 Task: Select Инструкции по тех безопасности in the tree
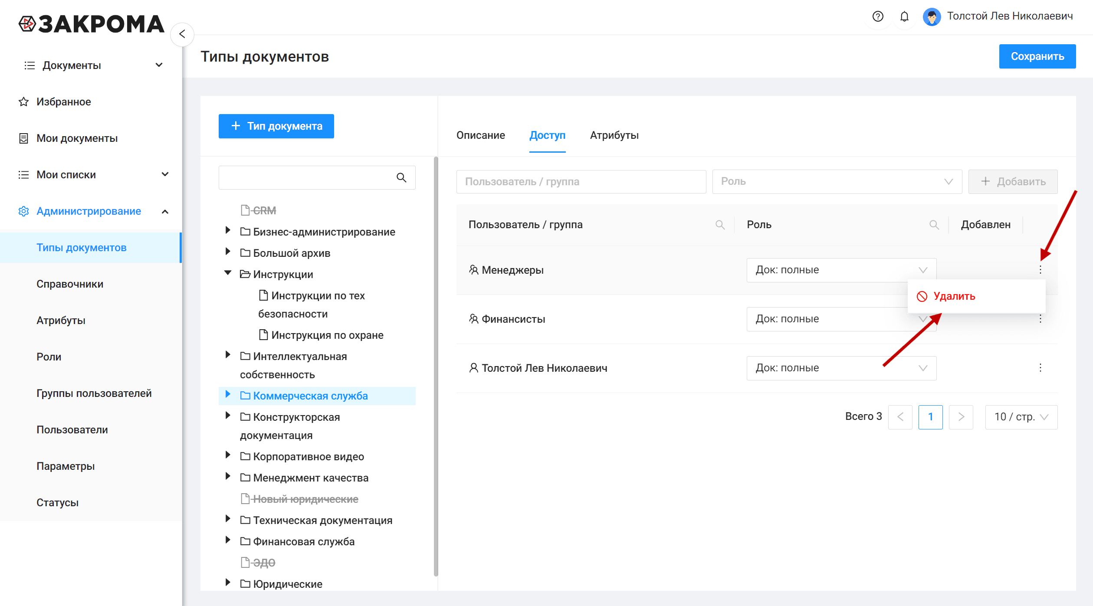(x=312, y=305)
